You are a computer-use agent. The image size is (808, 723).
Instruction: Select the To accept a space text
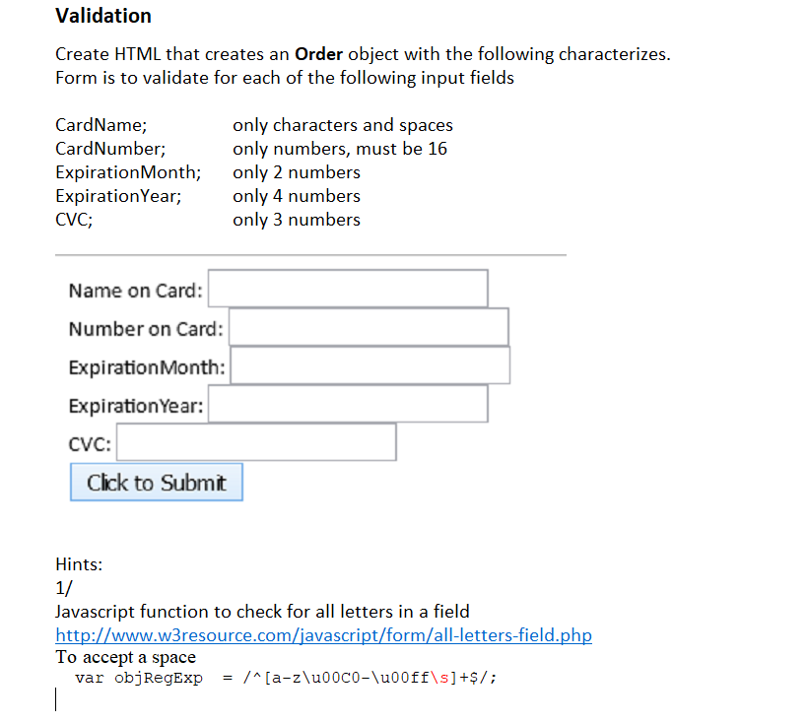(x=124, y=656)
